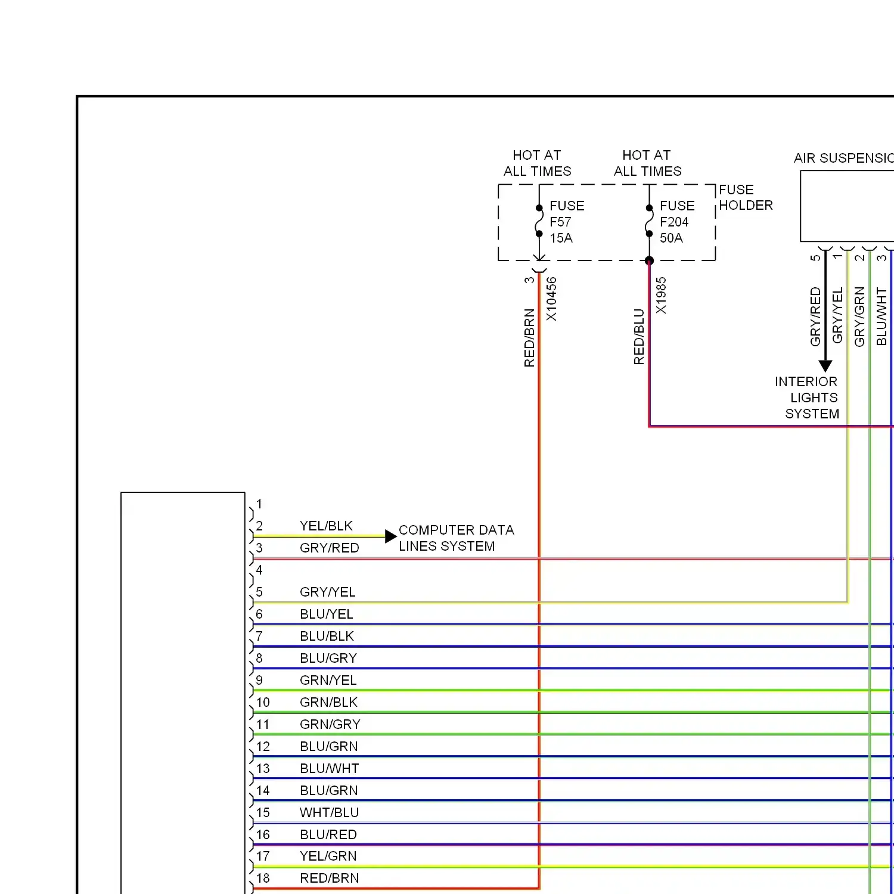894x894 pixels.
Task: Select the vertical RED/BLU wire label
Action: [x=639, y=337]
